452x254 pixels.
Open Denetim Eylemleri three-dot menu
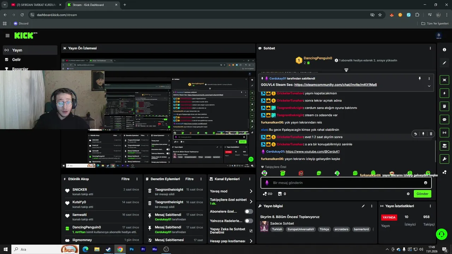[201, 179]
